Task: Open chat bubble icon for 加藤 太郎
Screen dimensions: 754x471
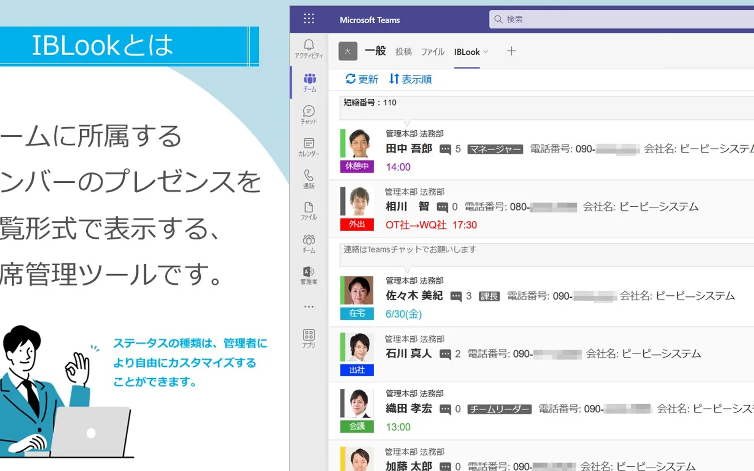Action: click(x=445, y=466)
